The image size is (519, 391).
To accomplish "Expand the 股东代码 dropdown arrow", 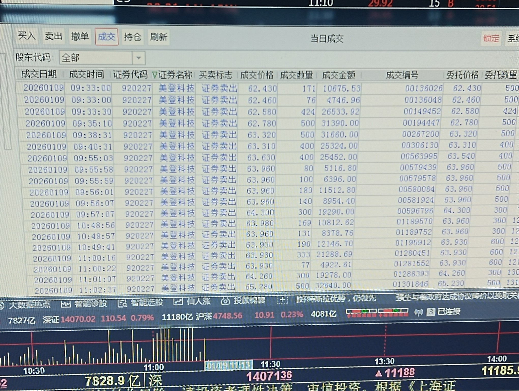I will click(x=139, y=58).
